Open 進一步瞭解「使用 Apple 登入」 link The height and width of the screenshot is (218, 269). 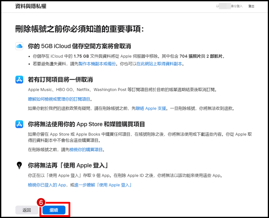(x=103, y=185)
